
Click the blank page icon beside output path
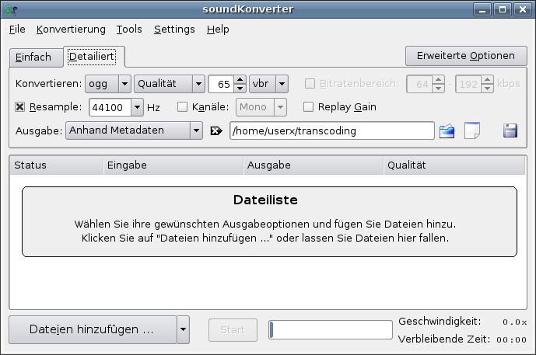pyautogui.click(x=472, y=131)
